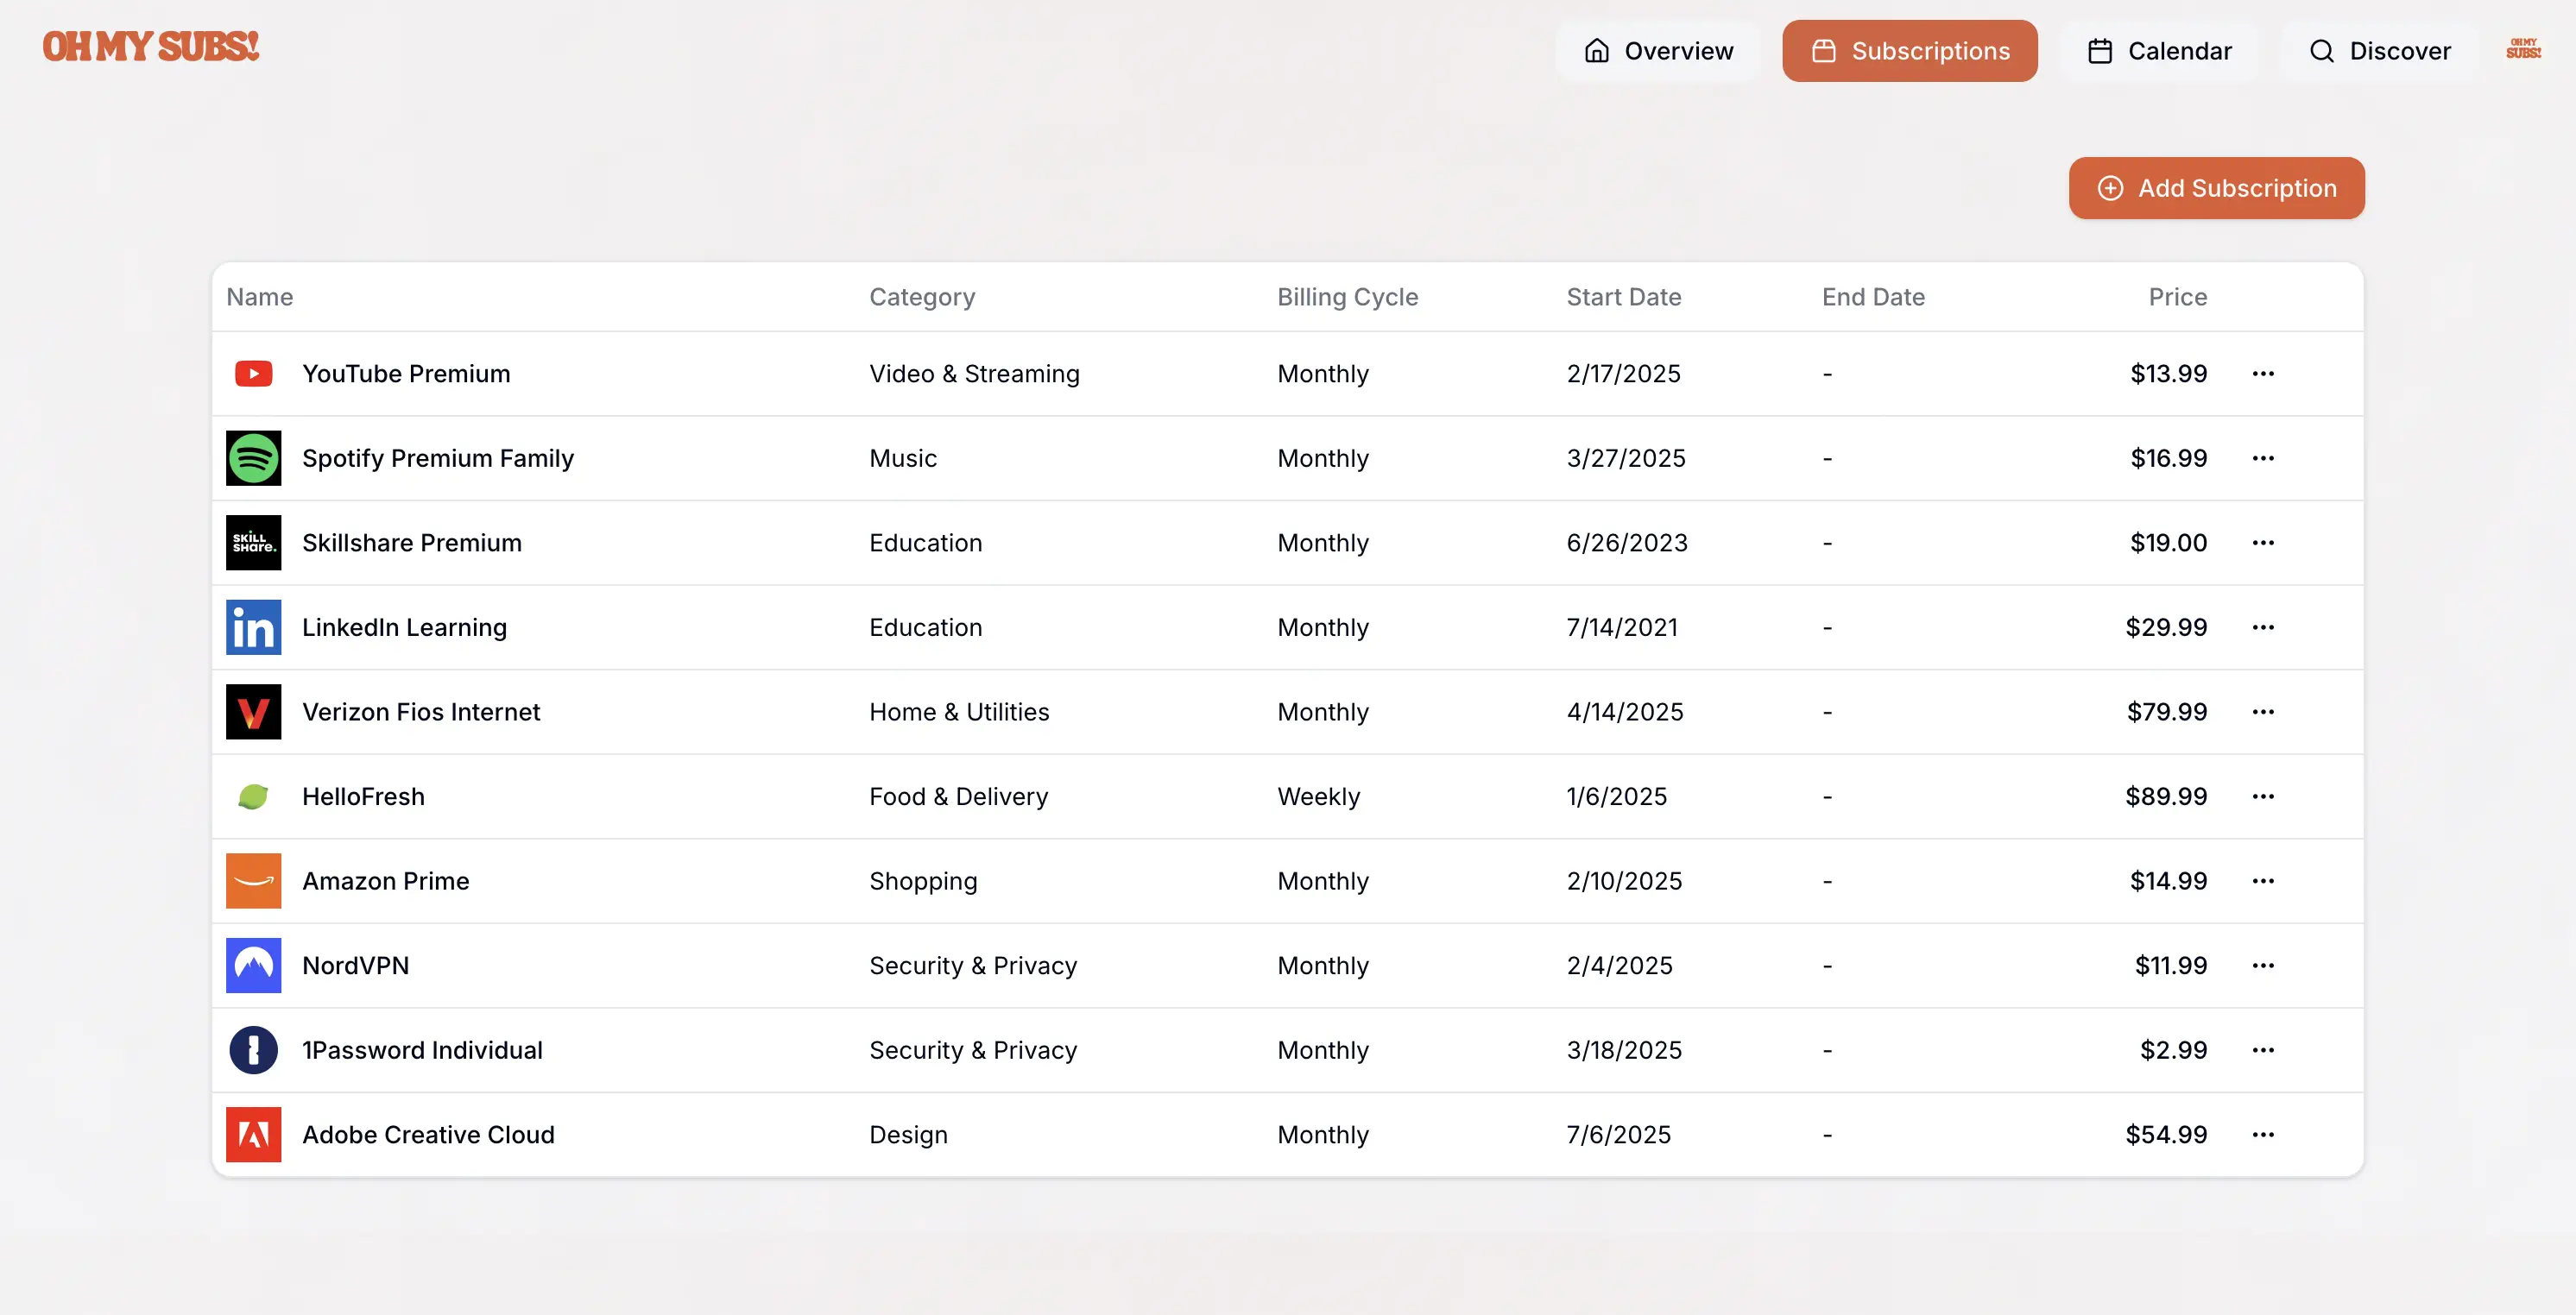The height and width of the screenshot is (1315, 2576).
Task: Click the Skillshare logo icon
Action: [253, 543]
